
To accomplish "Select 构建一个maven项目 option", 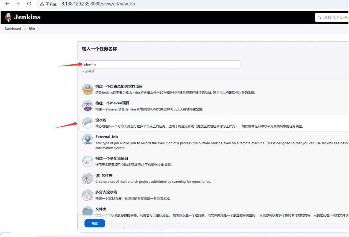I will click(x=112, y=103).
